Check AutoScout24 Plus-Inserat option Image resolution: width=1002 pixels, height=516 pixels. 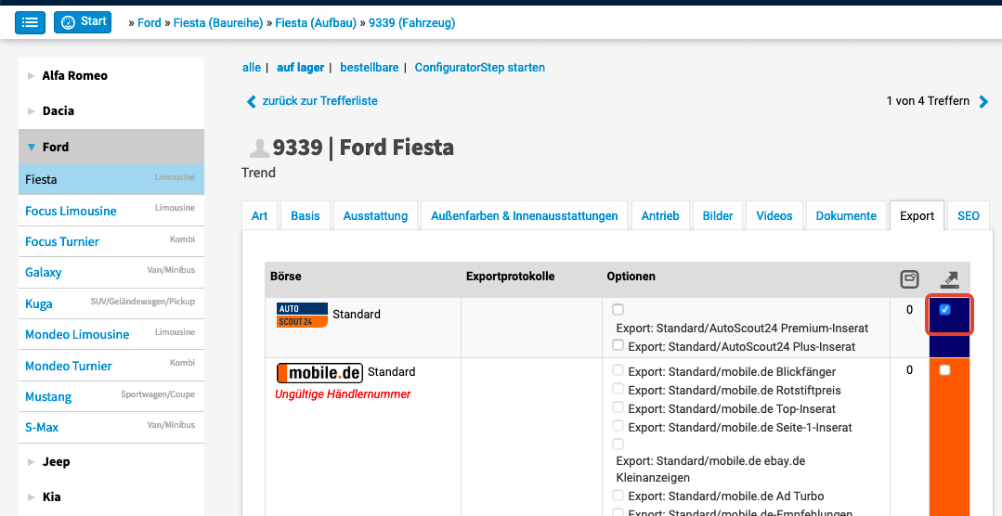[618, 345]
